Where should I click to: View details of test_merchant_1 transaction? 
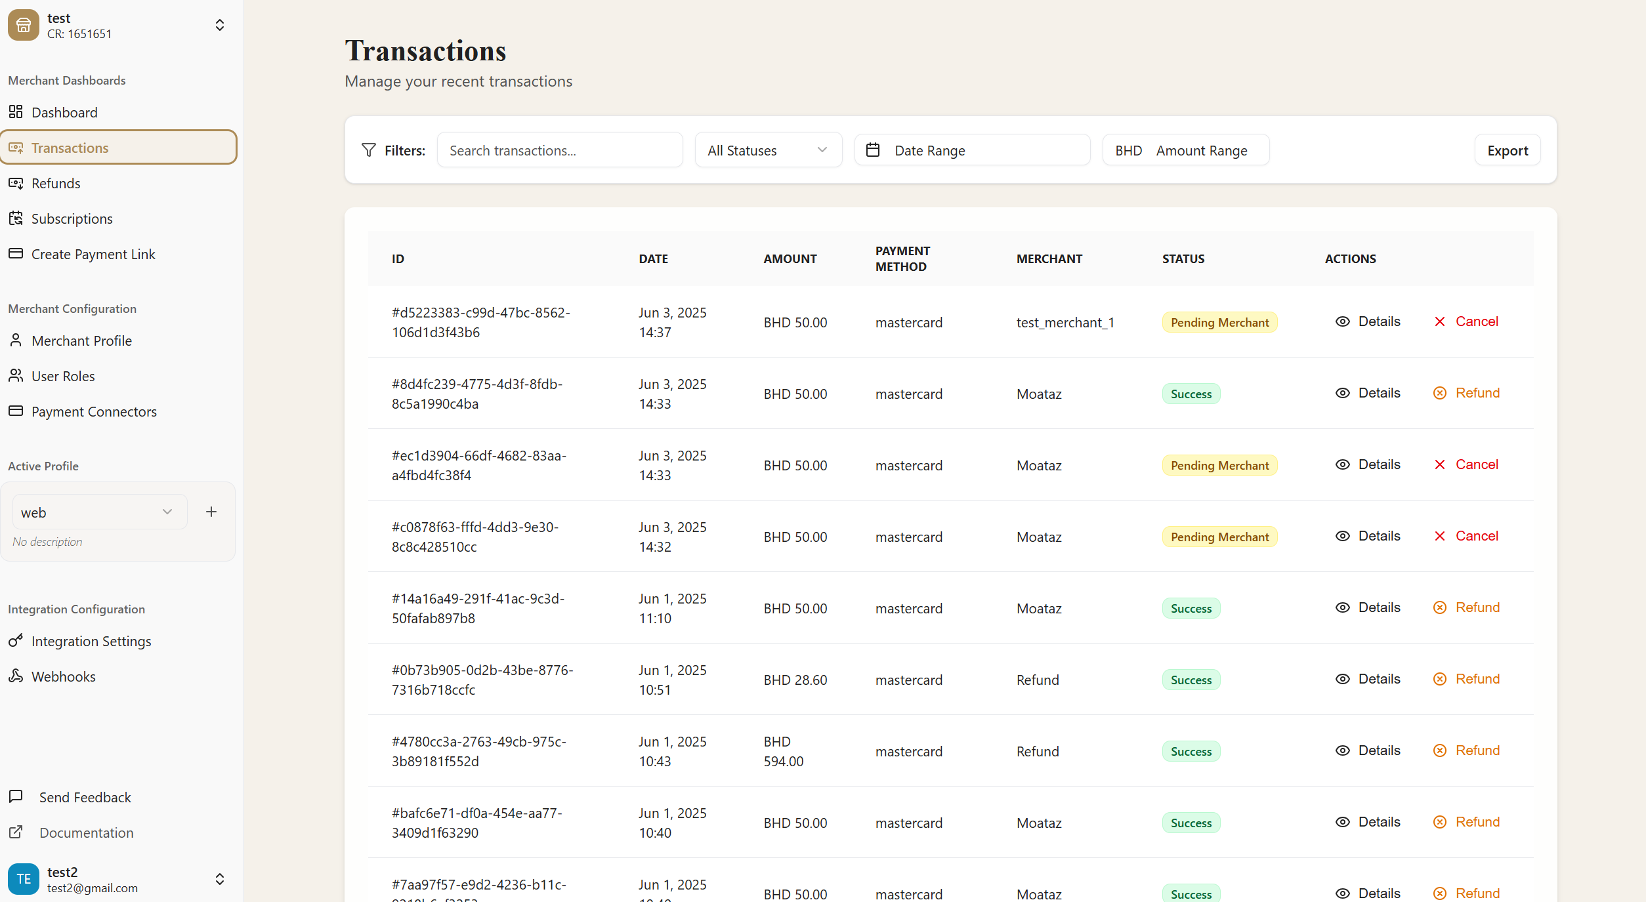(x=1368, y=321)
